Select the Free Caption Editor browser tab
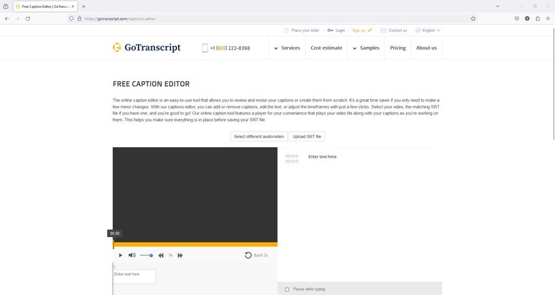 tap(45, 7)
